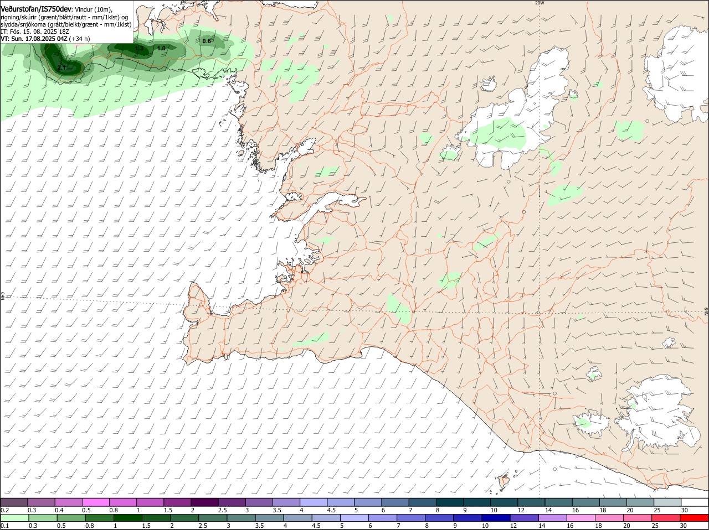Click the 1.3 precipitation value on map
The width and height of the screenshot is (709, 530).
139,49
